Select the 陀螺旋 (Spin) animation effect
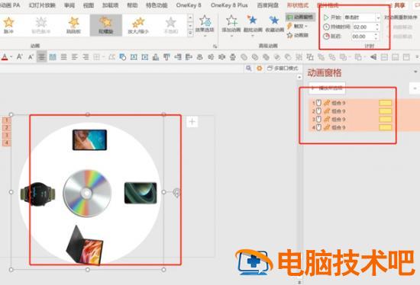Image resolution: width=420 pixels, height=285 pixels. [x=106, y=25]
